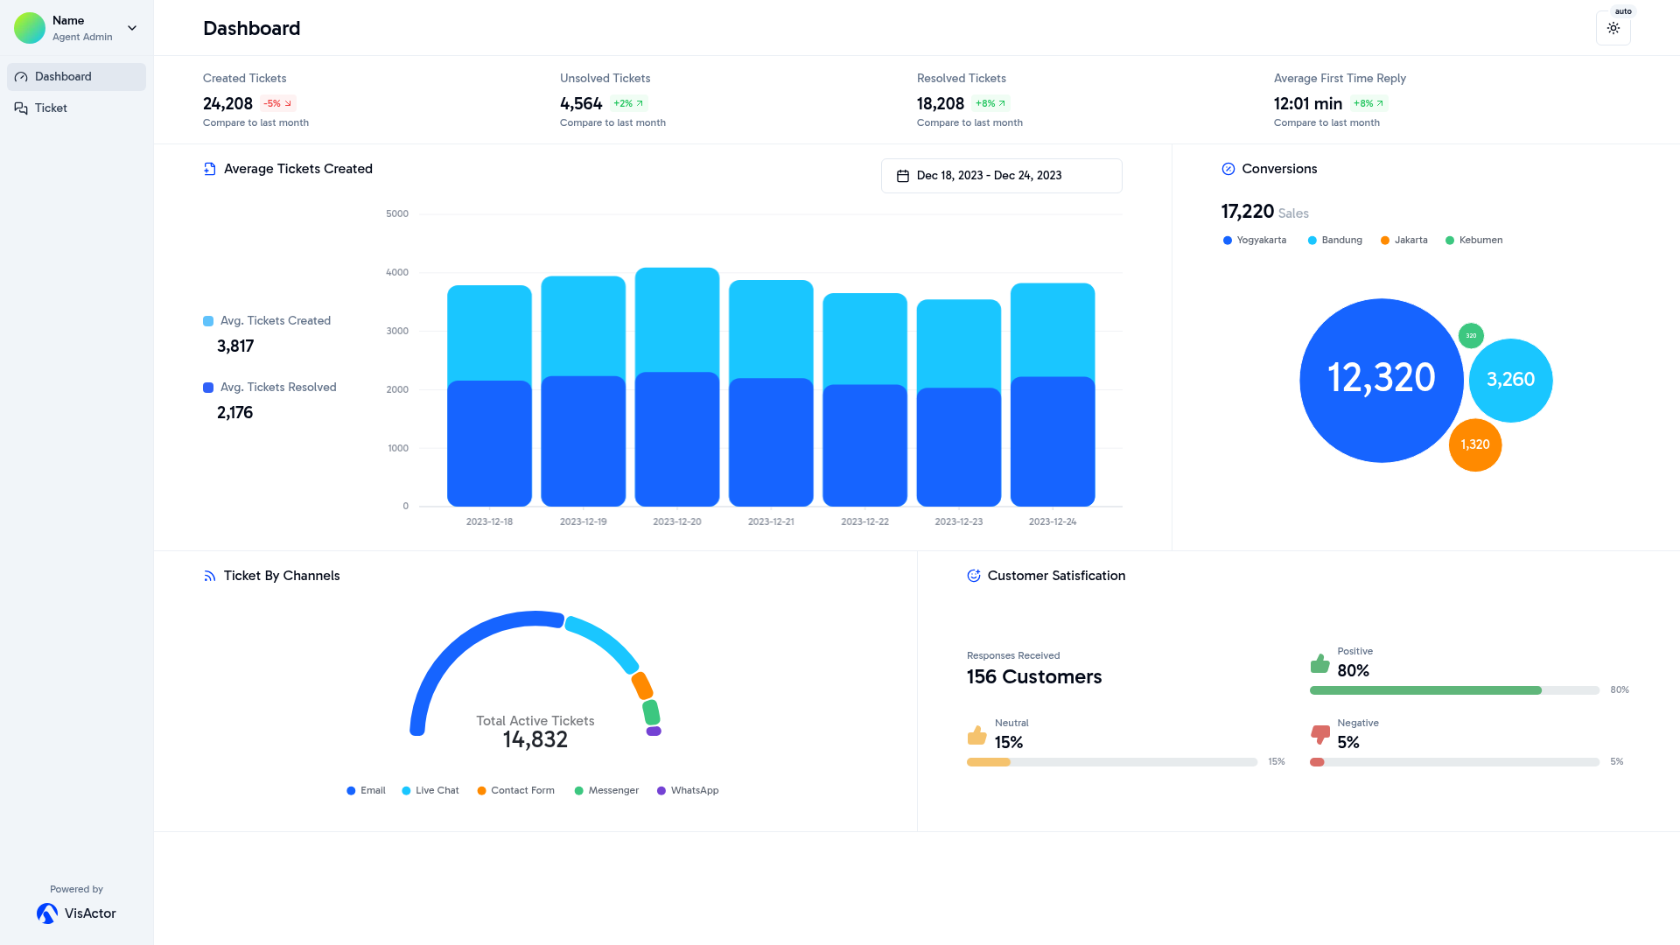Click the orange Contact Form gauge segment
The width and height of the screenshot is (1680, 945).
642,686
